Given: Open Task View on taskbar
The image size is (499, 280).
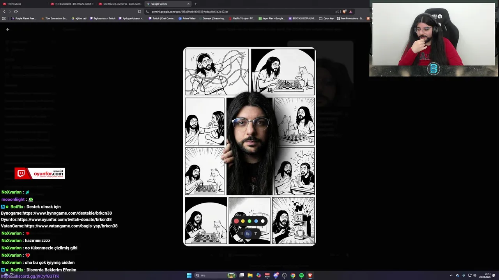Looking at the screenshot, I should click(x=242, y=275).
